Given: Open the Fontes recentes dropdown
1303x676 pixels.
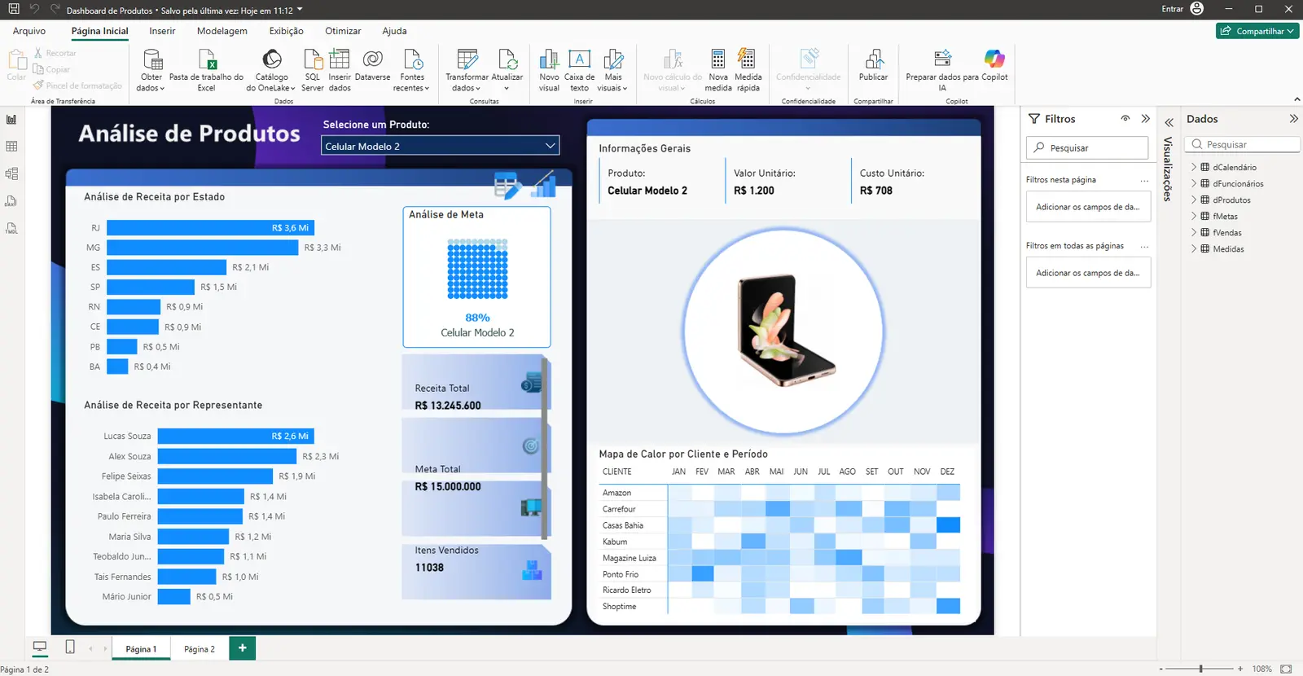Looking at the screenshot, I should (x=412, y=70).
